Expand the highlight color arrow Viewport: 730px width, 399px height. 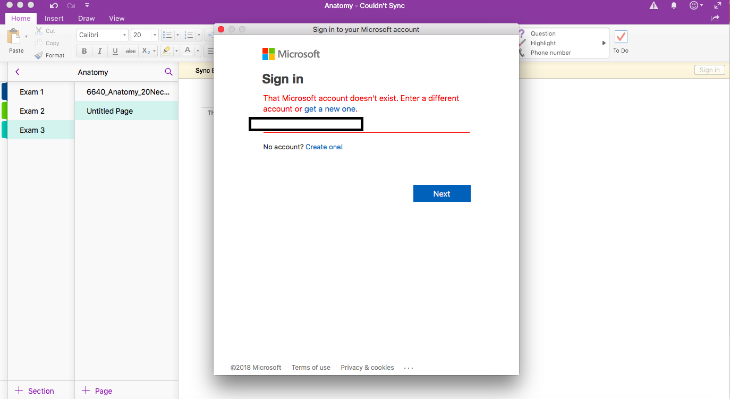click(177, 51)
